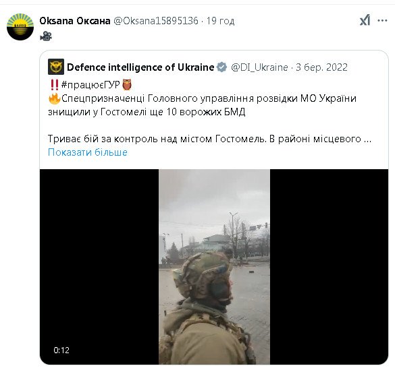Open the Oksana Оксана display name

click(x=75, y=21)
